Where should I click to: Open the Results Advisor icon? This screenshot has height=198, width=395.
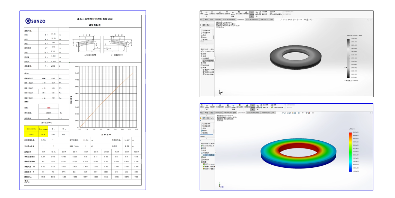pyautogui.click(x=246, y=13)
